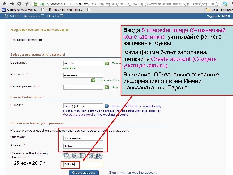Image resolution: width=233 pixels, height=175 pixels.
Task: Expand the How To dropdown menu
Action: [x=55, y=16]
